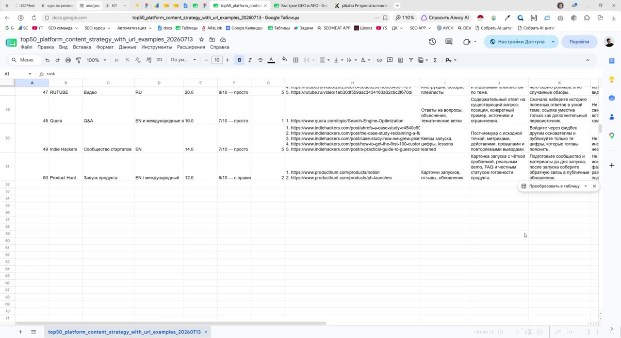Image resolution: width=621 pixels, height=338 pixels.
Task: Open vertical align dropdown
Action: point(338,60)
